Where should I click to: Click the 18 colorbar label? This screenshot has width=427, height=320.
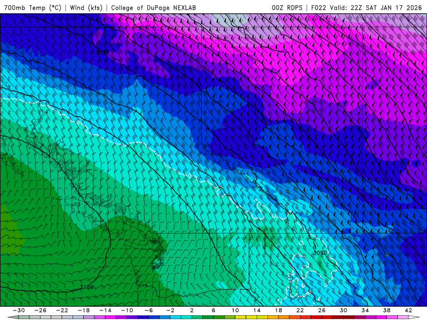point(278,310)
